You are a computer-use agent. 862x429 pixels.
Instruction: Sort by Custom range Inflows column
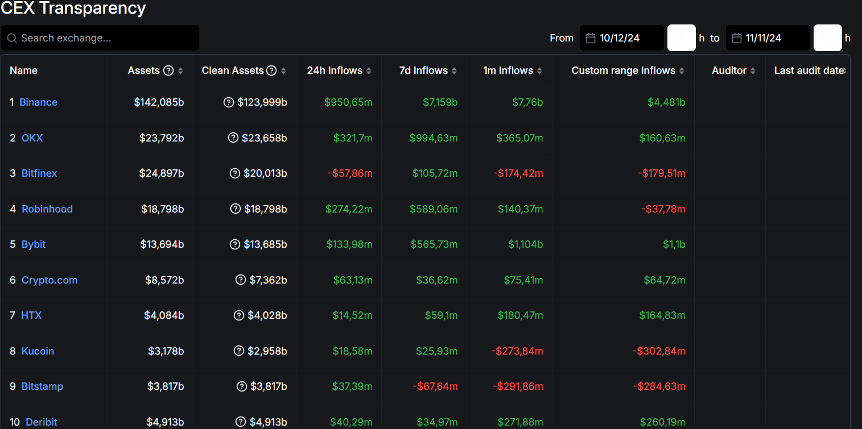pos(682,71)
